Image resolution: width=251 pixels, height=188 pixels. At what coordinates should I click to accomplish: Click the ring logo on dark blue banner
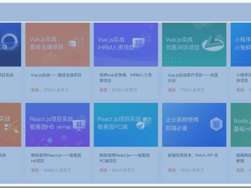(10, 42)
